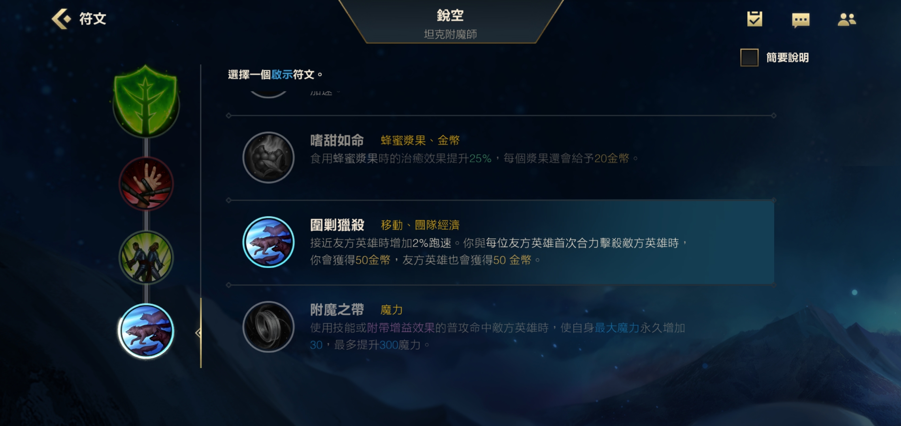Image resolution: width=901 pixels, height=426 pixels.
Task: Open the chat bubble icon
Action: point(801,20)
